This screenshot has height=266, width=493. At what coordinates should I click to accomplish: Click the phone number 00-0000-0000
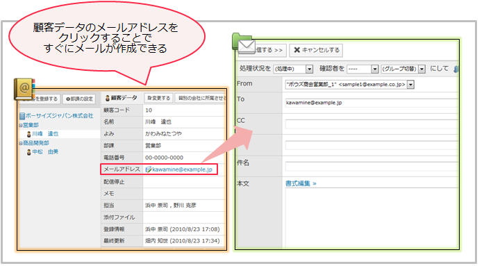[164, 158]
